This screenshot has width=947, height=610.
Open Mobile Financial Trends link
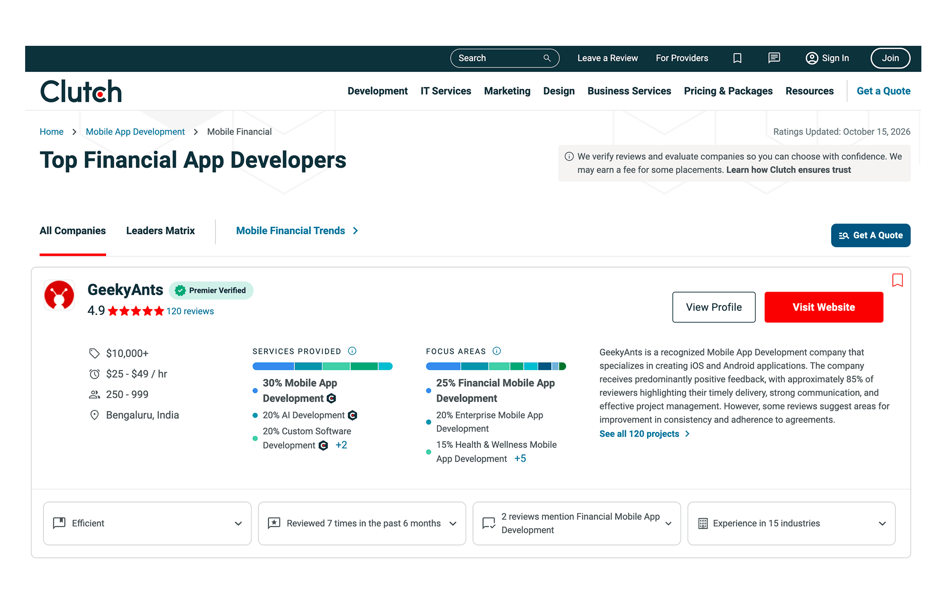[x=297, y=231]
